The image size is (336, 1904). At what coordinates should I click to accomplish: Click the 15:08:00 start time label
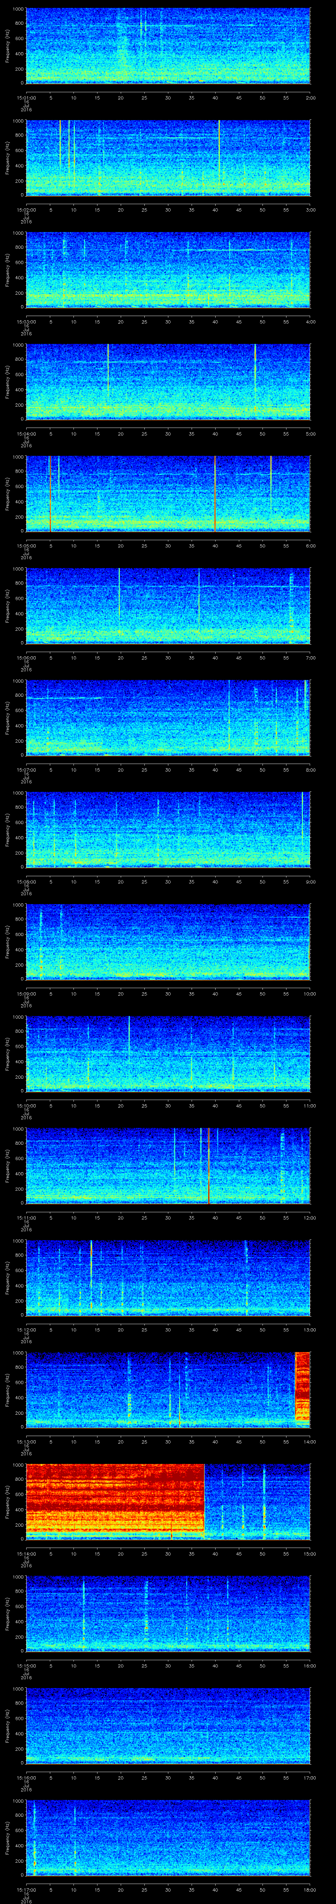[26, 882]
